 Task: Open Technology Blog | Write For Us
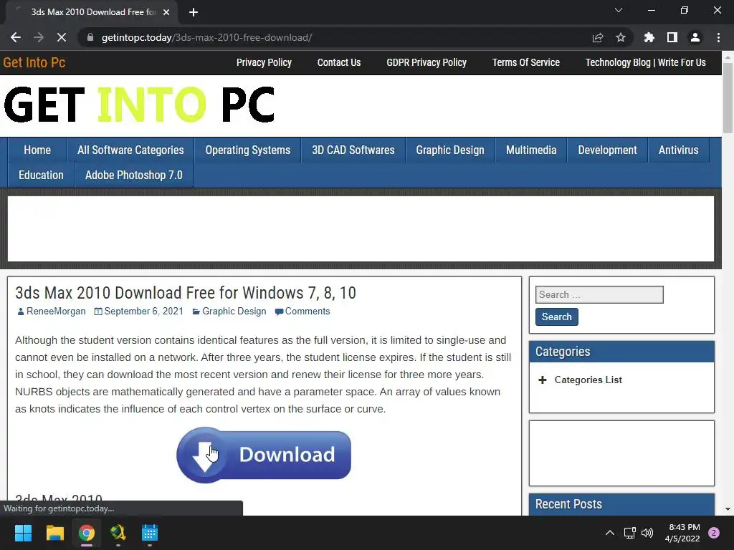[646, 62]
